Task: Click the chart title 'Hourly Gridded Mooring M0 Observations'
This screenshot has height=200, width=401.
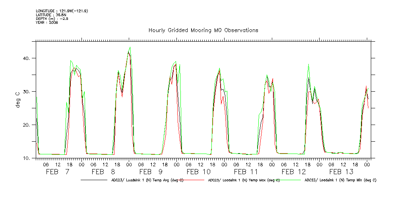Action: [203, 30]
